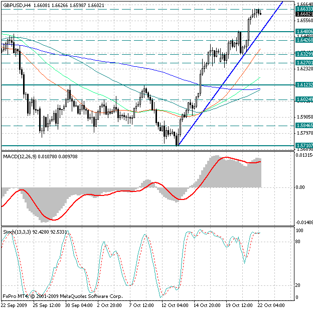Screen dimensions: 313x309
Task: Select the 1.62320 price axis value
Action: click(305, 69)
